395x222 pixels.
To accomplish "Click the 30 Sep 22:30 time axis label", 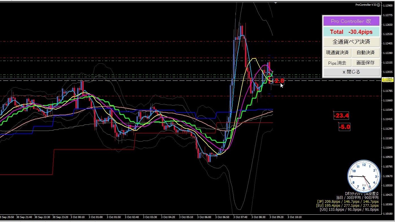I will click(42, 217).
